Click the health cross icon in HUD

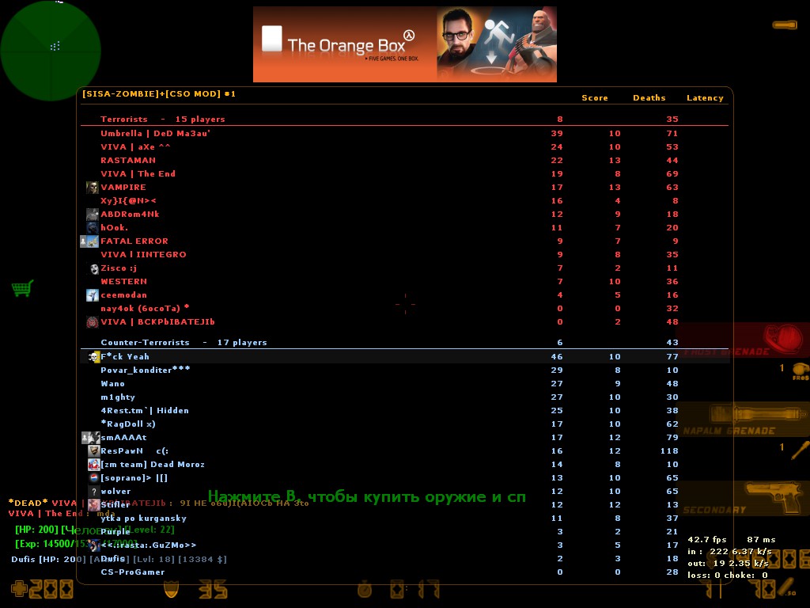(18, 589)
